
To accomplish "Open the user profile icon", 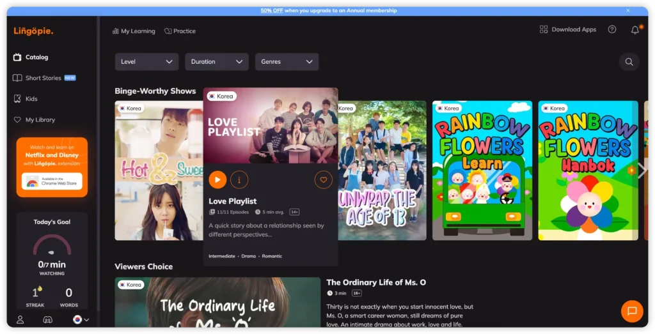I will coord(20,320).
